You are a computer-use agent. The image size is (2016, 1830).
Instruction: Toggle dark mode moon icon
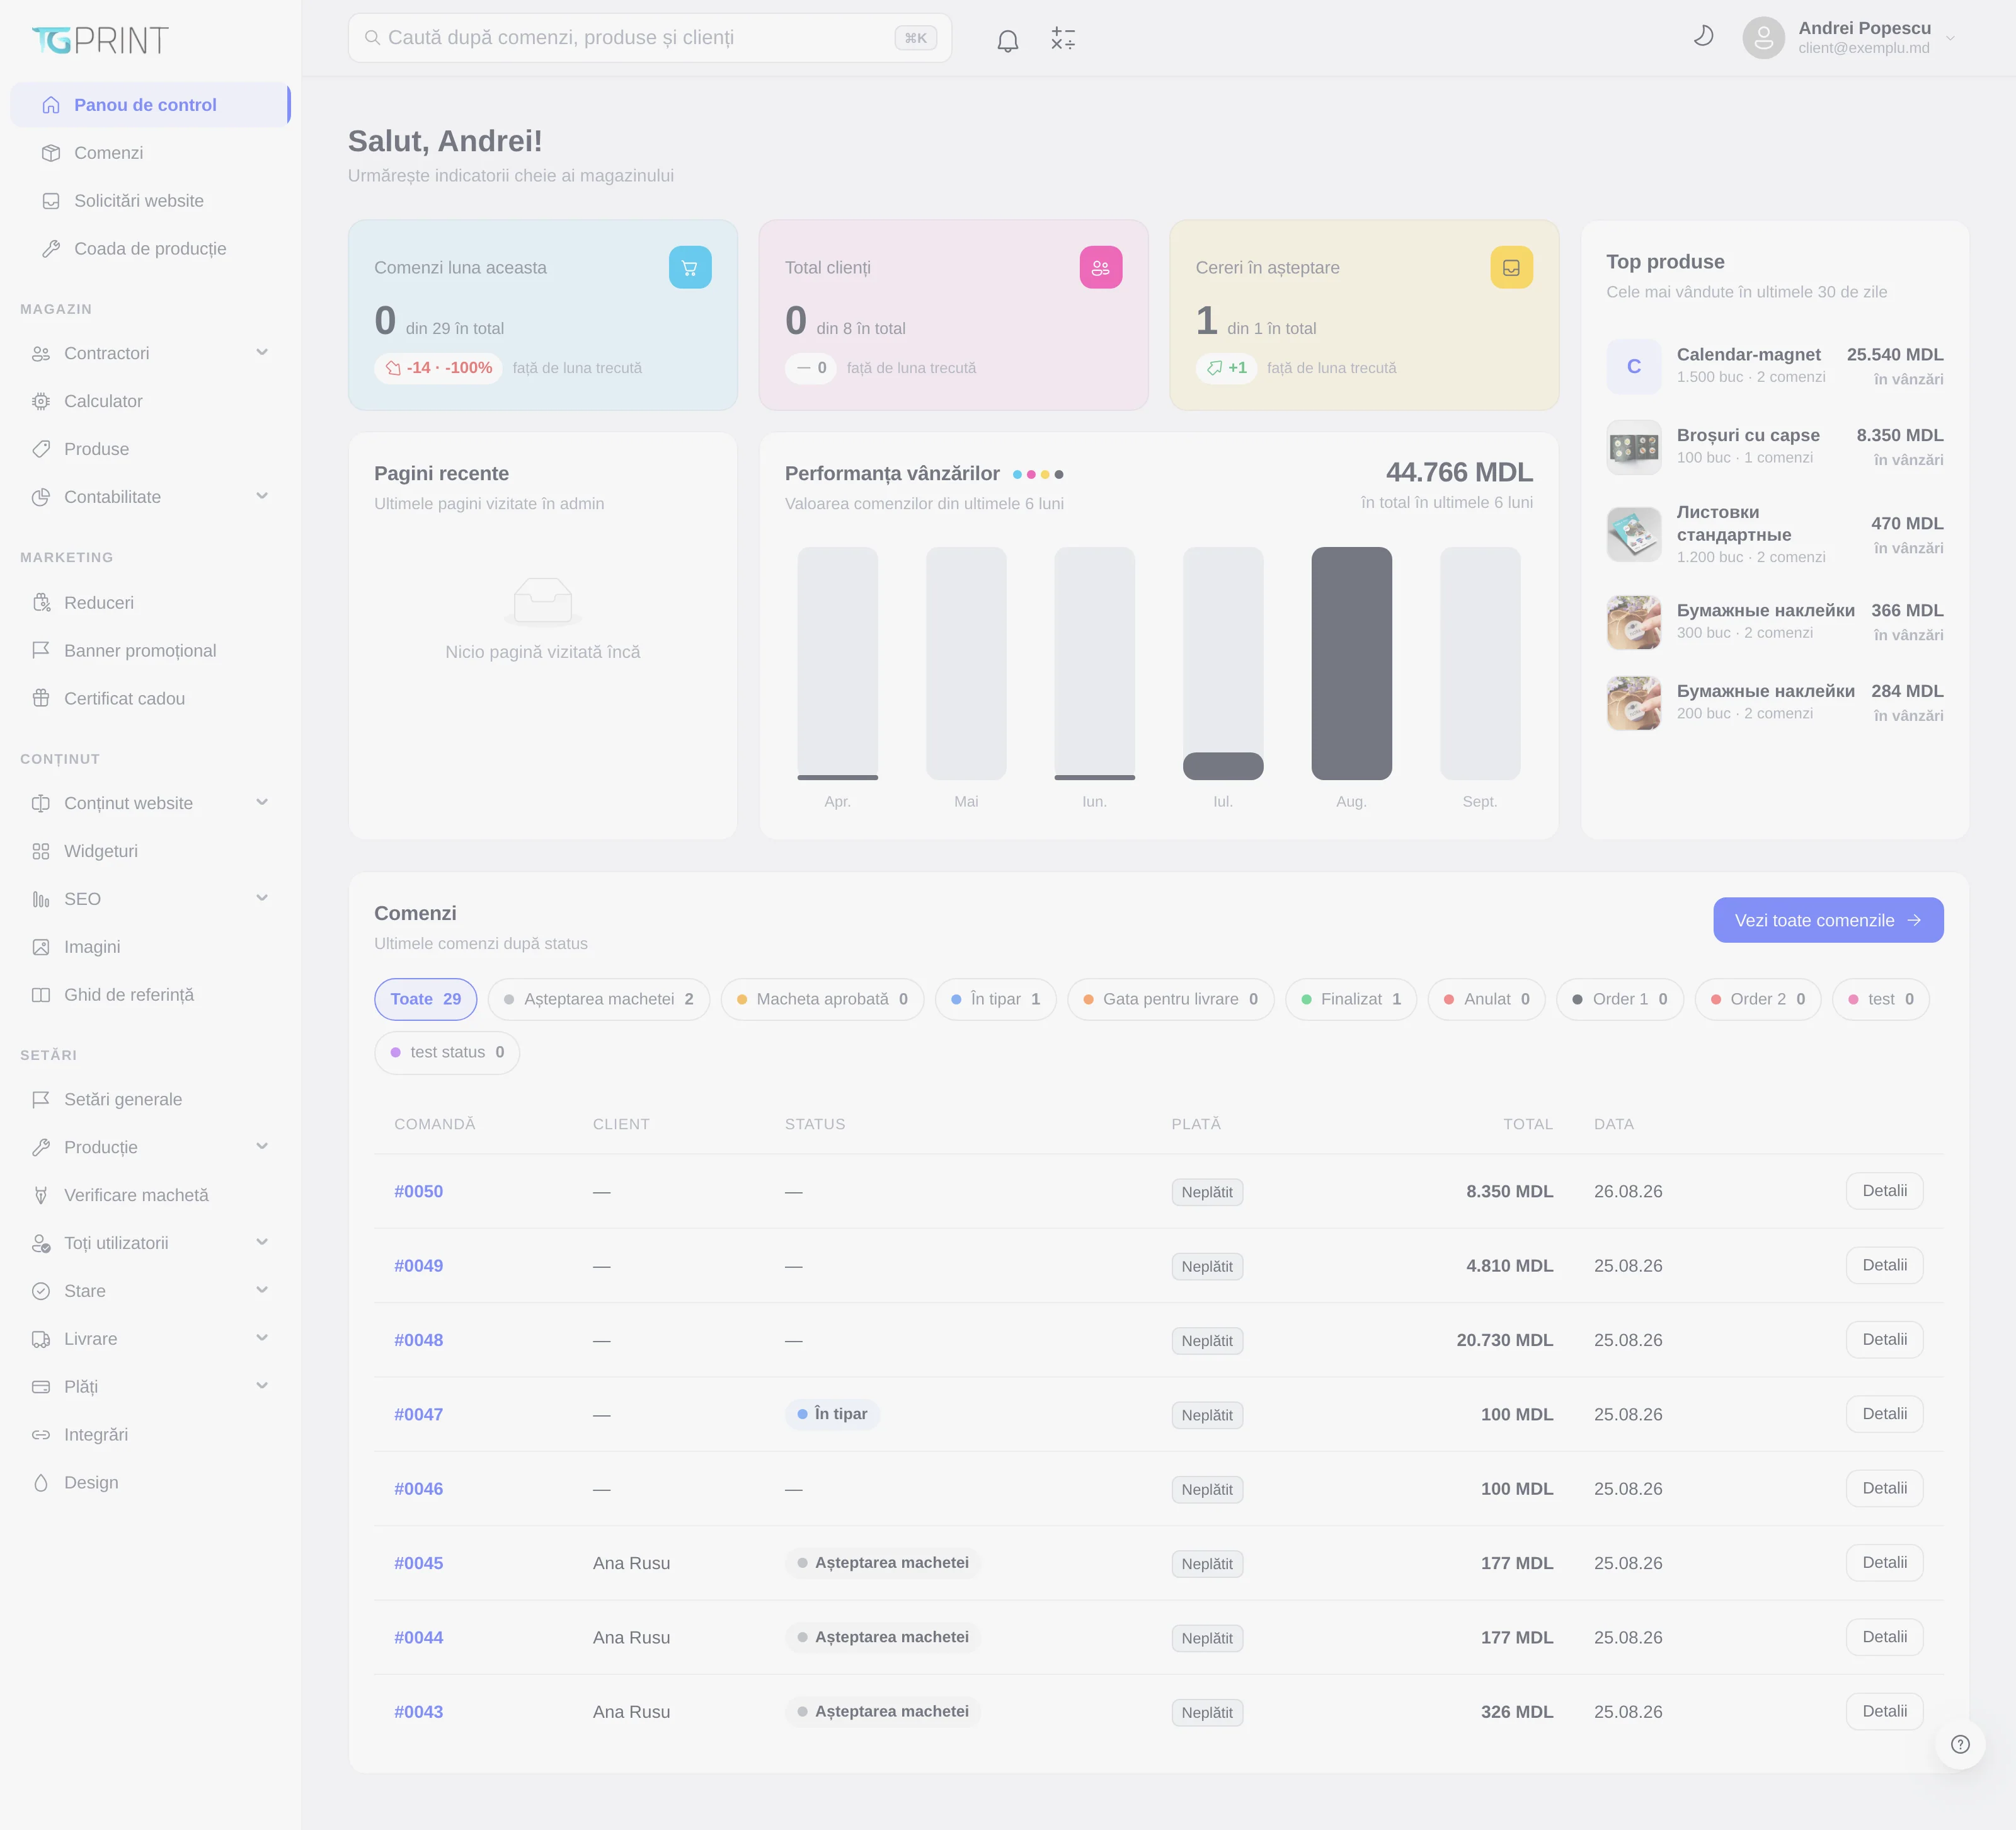click(1703, 37)
